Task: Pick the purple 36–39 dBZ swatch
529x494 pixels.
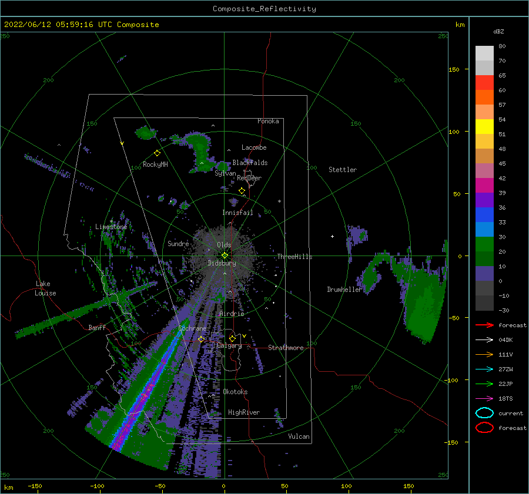Action: (x=484, y=200)
